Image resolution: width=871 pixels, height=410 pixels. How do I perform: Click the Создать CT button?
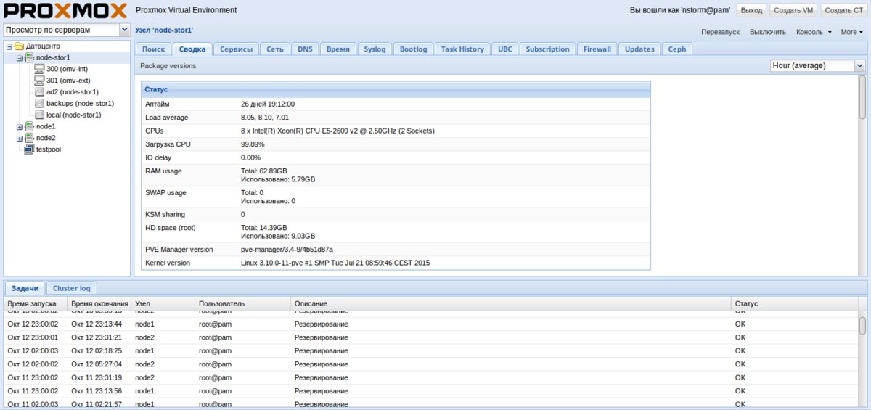[x=843, y=10]
